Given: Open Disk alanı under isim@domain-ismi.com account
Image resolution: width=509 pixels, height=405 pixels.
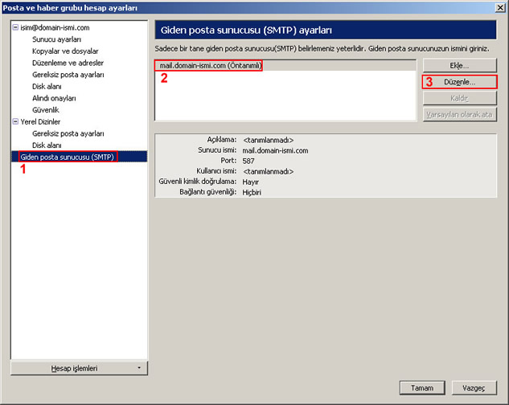Looking at the screenshot, I should click(47, 86).
